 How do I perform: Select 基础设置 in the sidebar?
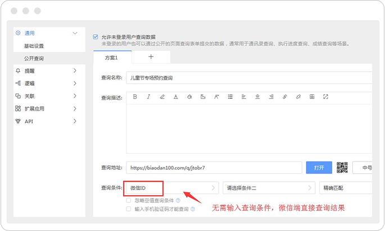[x=34, y=46]
